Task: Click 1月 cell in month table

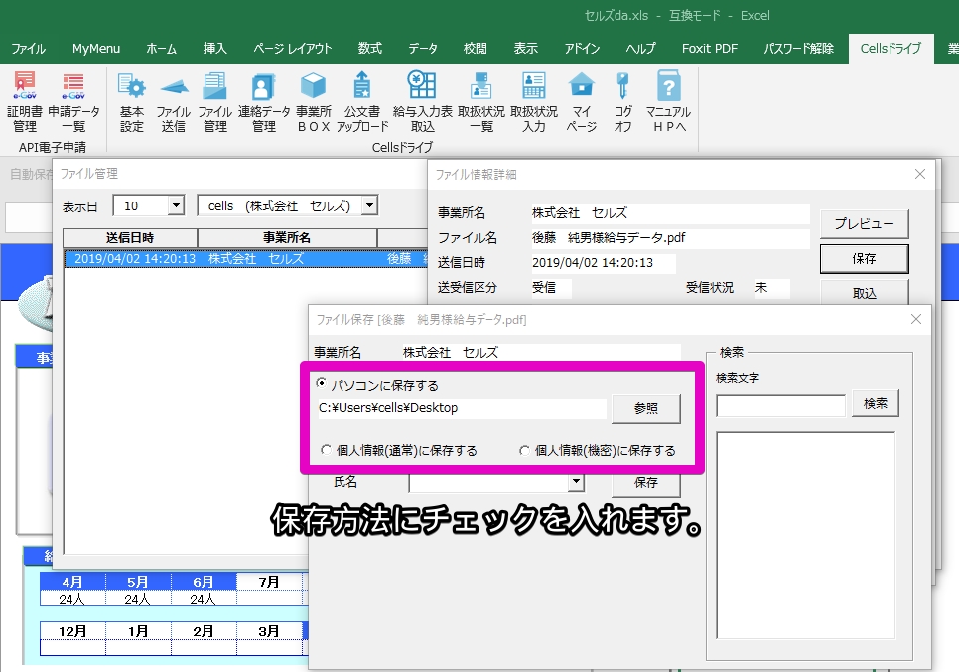Action: [x=138, y=631]
